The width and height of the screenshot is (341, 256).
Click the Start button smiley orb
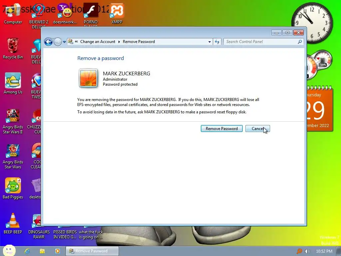click(x=9, y=250)
